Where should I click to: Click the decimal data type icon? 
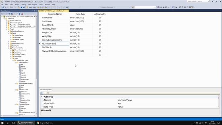[x=20, y=77]
